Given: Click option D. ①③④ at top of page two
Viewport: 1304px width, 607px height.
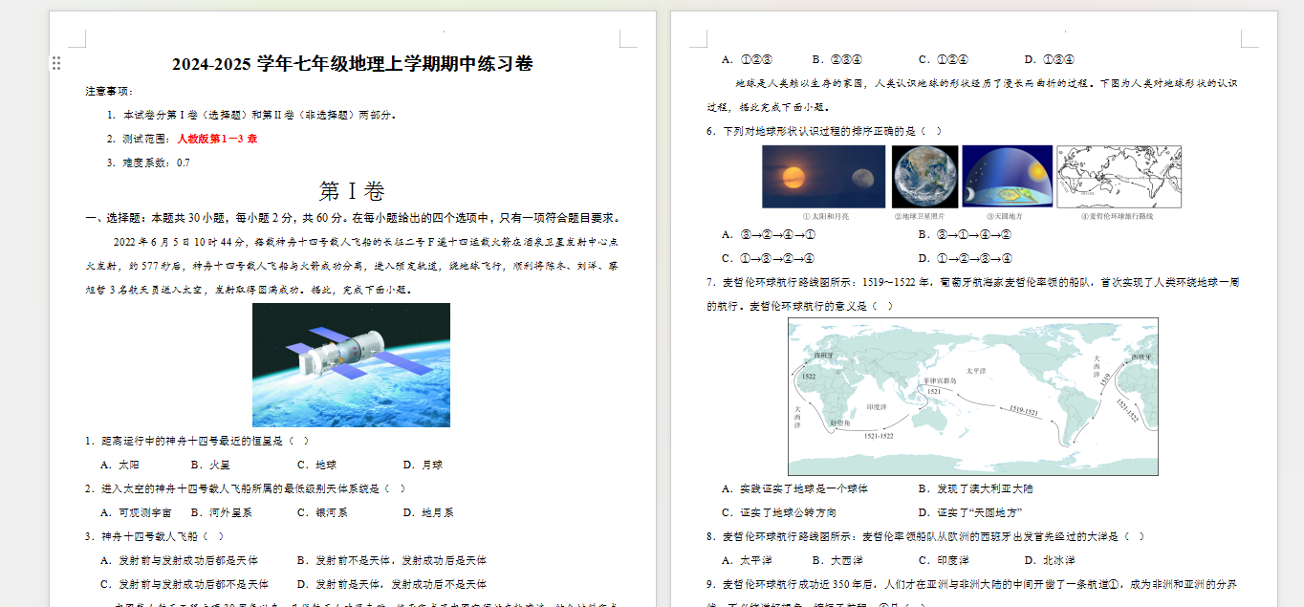Looking at the screenshot, I should 1050,59.
